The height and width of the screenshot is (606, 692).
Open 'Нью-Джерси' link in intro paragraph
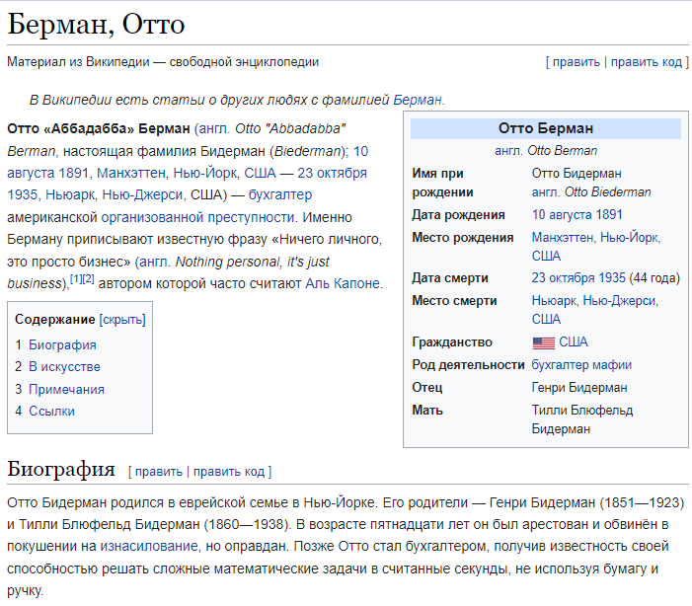142,194
